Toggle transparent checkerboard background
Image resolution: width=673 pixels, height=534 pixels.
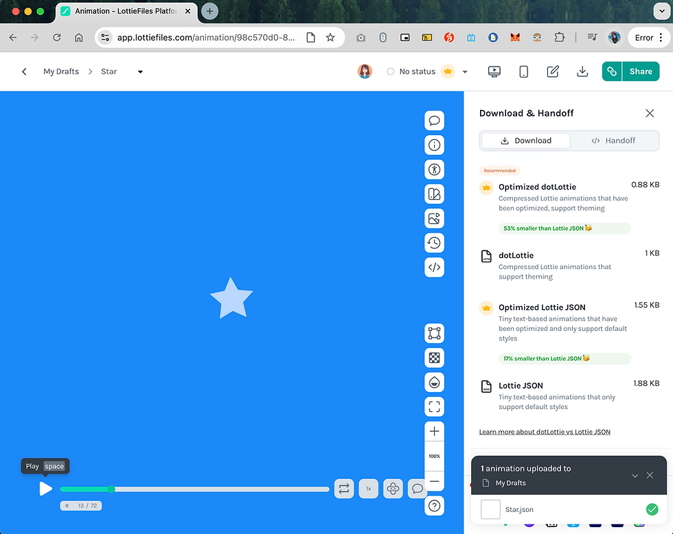tap(434, 358)
